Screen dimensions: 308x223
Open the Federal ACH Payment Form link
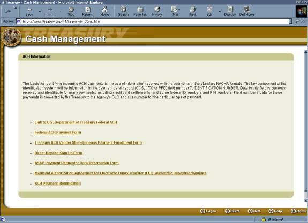click(x=58, y=132)
